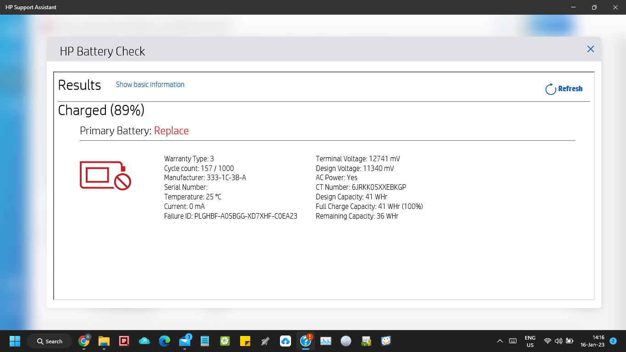Open HP Support Assistant with the alert badge
The width and height of the screenshot is (626, 352).
(x=305, y=341)
